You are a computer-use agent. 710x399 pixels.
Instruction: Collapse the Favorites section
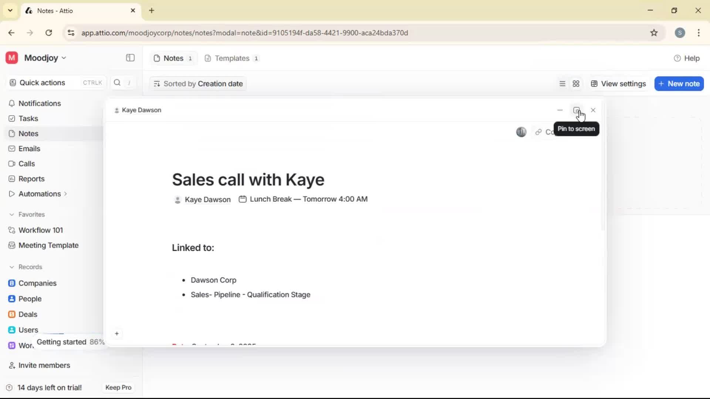pyautogui.click(x=12, y=214)
